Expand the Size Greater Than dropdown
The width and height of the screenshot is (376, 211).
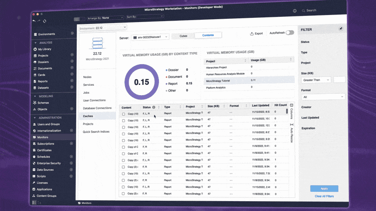(315, 80)
